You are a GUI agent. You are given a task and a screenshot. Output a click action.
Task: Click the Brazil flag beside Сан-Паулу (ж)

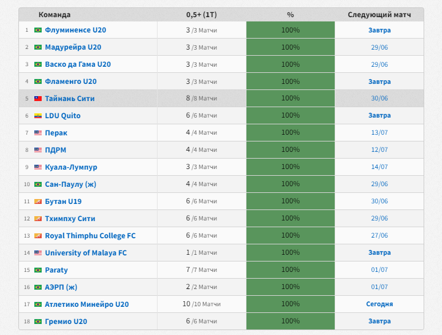coord(38,184)
